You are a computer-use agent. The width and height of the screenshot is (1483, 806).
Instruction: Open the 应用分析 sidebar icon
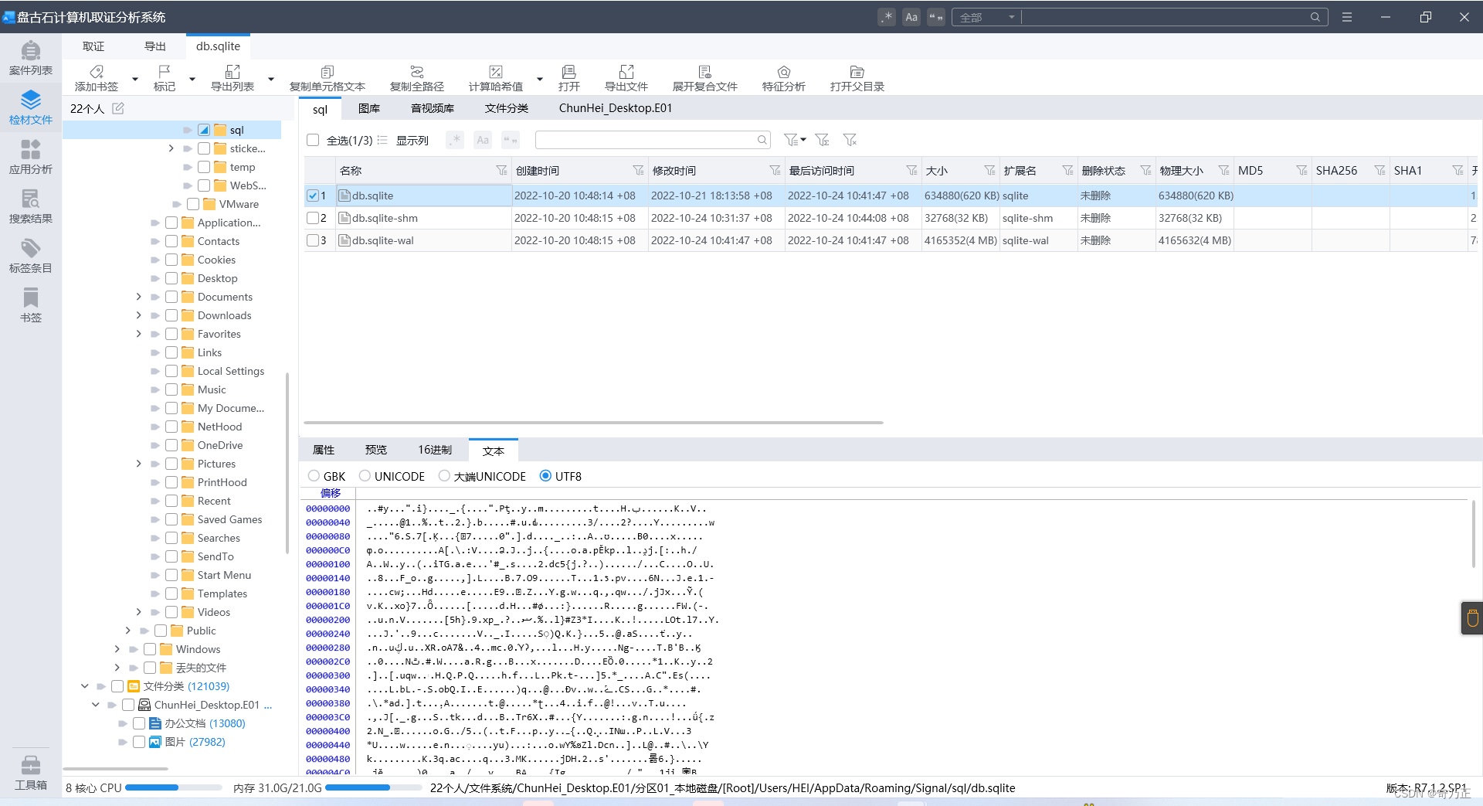[31, 157]
